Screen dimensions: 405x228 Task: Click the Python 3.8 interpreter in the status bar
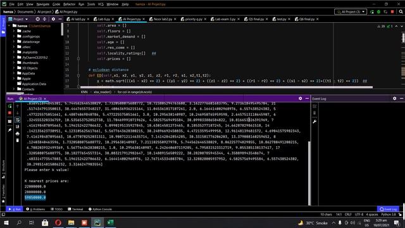(389, 215)
